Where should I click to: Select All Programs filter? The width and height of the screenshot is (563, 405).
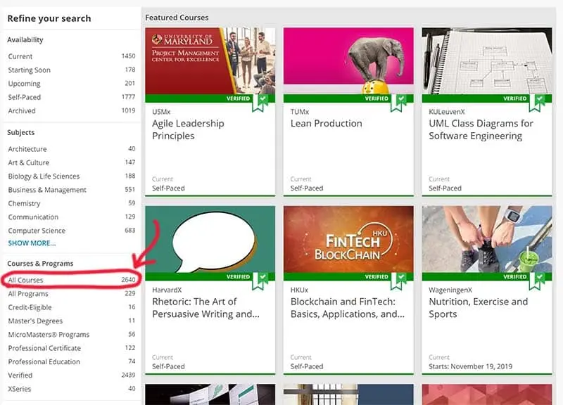point(72,294)
